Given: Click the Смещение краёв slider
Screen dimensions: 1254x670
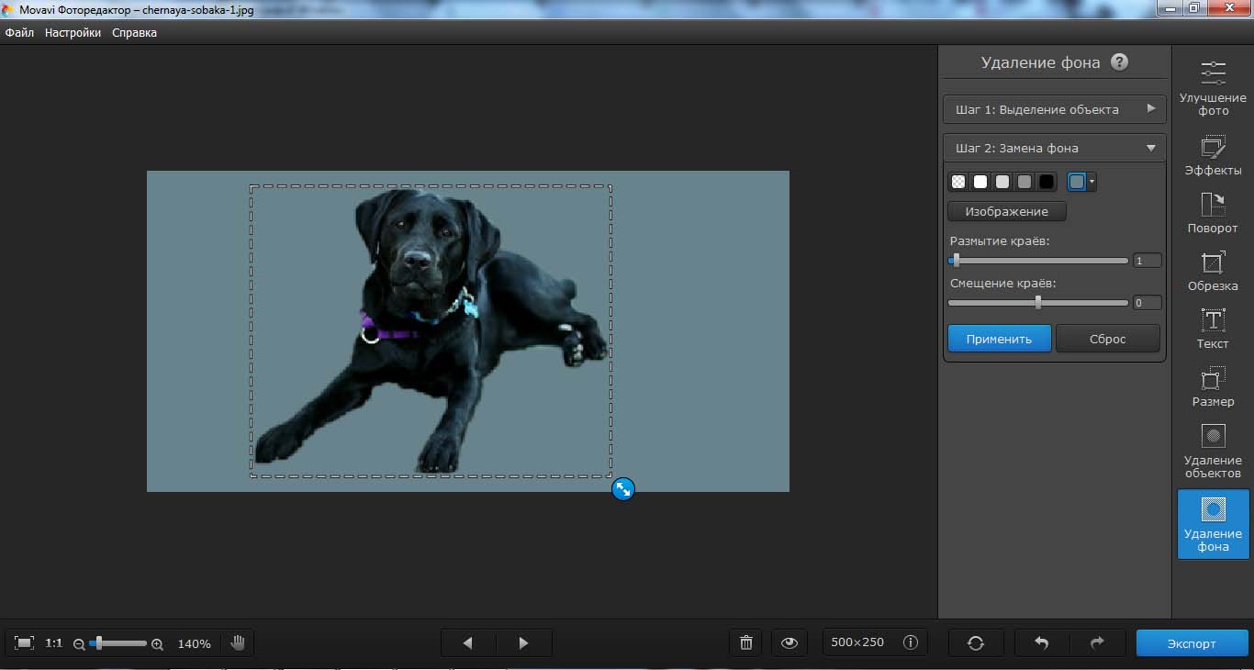Looking at the screenshot, I should pyautogui.click(x=1037, y=302).
